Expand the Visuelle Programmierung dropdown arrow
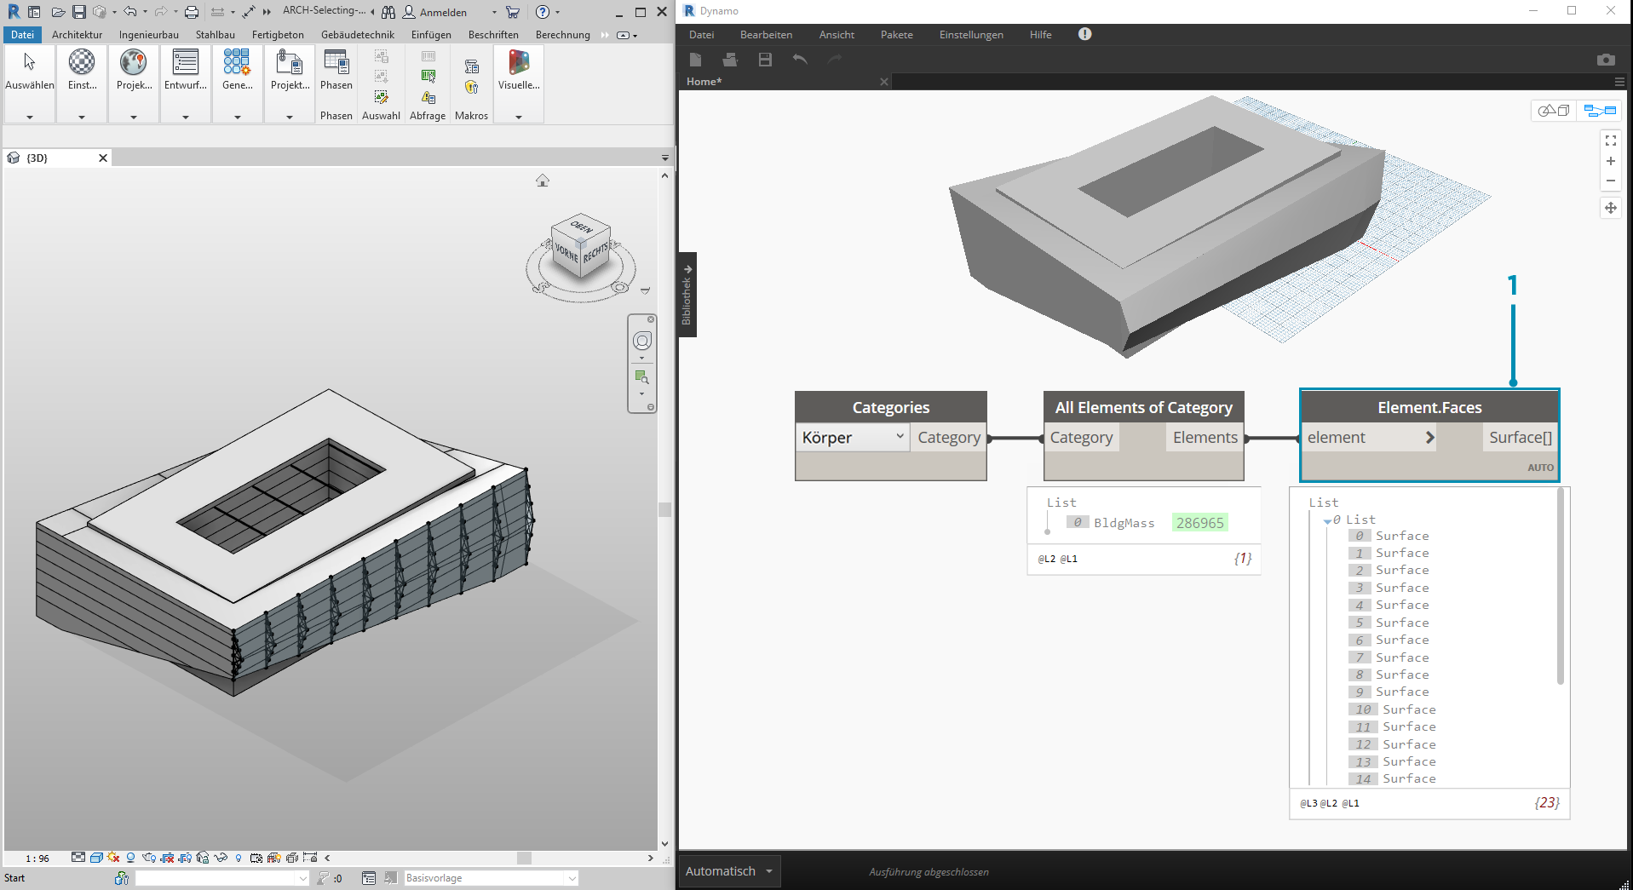 519,117
